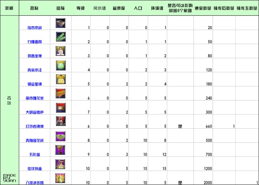Click the 五彩盏 golden goblet icon
Image resolution: width=259 pixels, height=185 pixels.
point(60,150)
